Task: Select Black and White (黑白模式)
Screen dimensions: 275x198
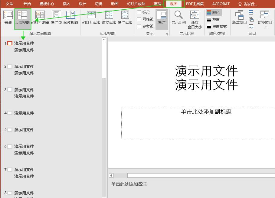Action: click(217, 27)
